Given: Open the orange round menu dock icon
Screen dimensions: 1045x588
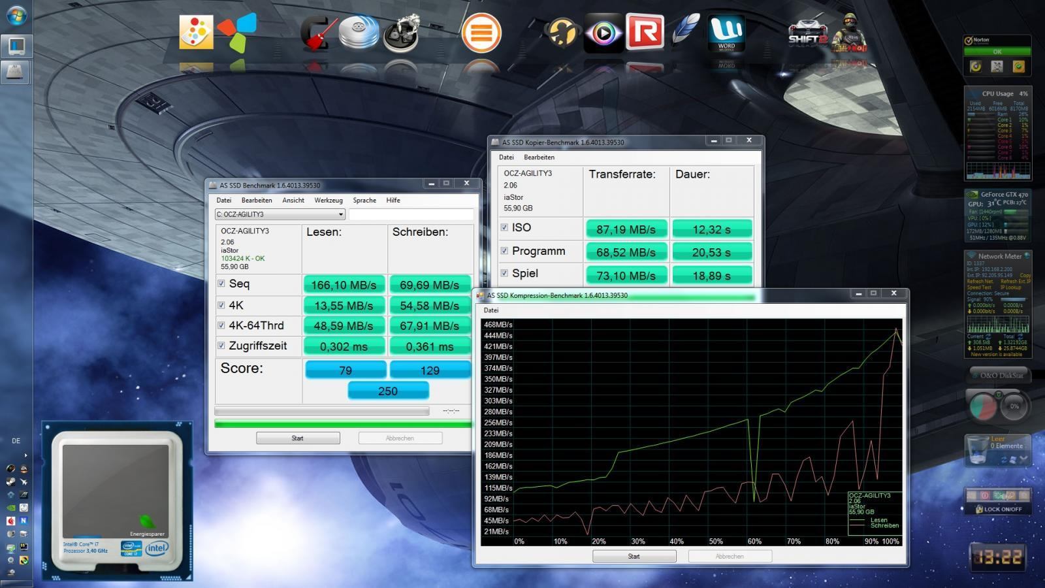Looking at the screenshot, I should [481, 33].
